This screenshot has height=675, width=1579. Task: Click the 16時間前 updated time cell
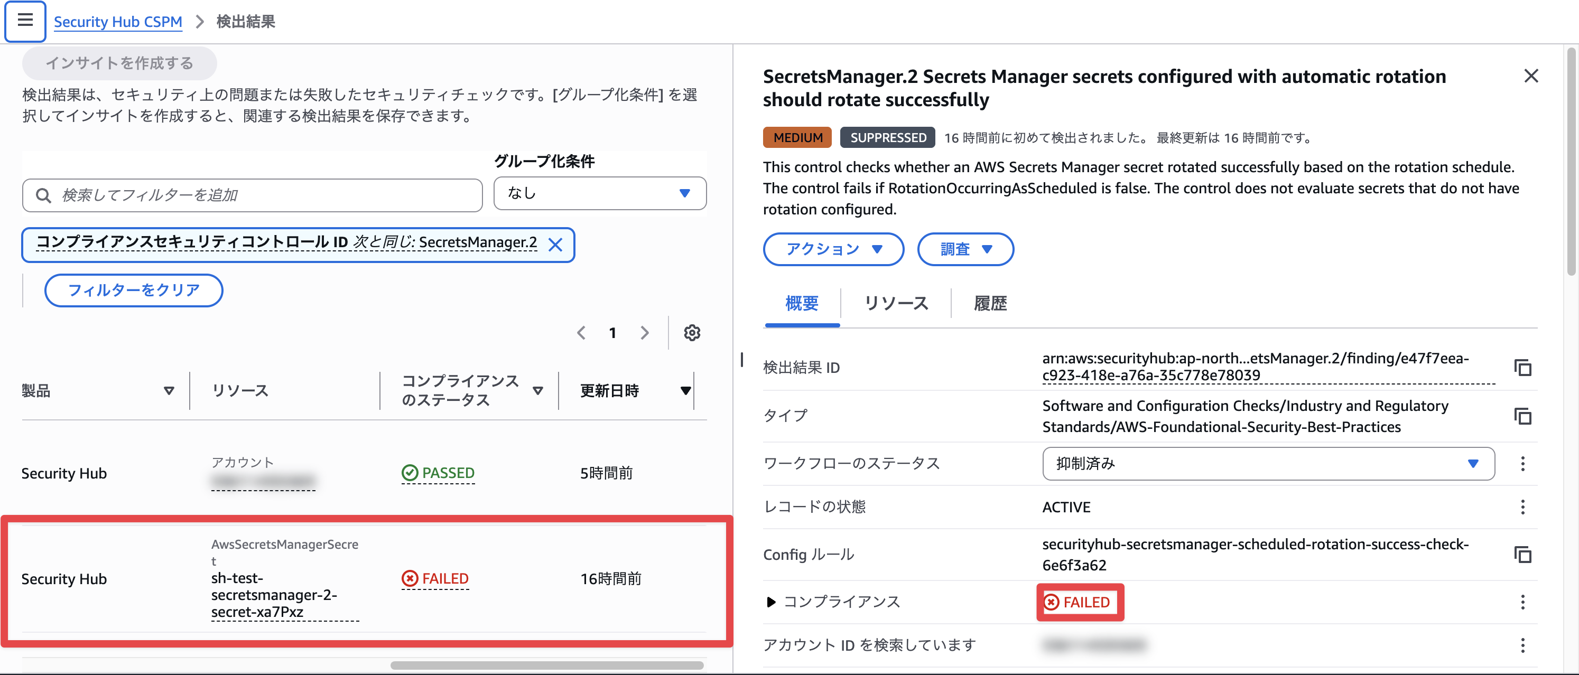(610, 579)
